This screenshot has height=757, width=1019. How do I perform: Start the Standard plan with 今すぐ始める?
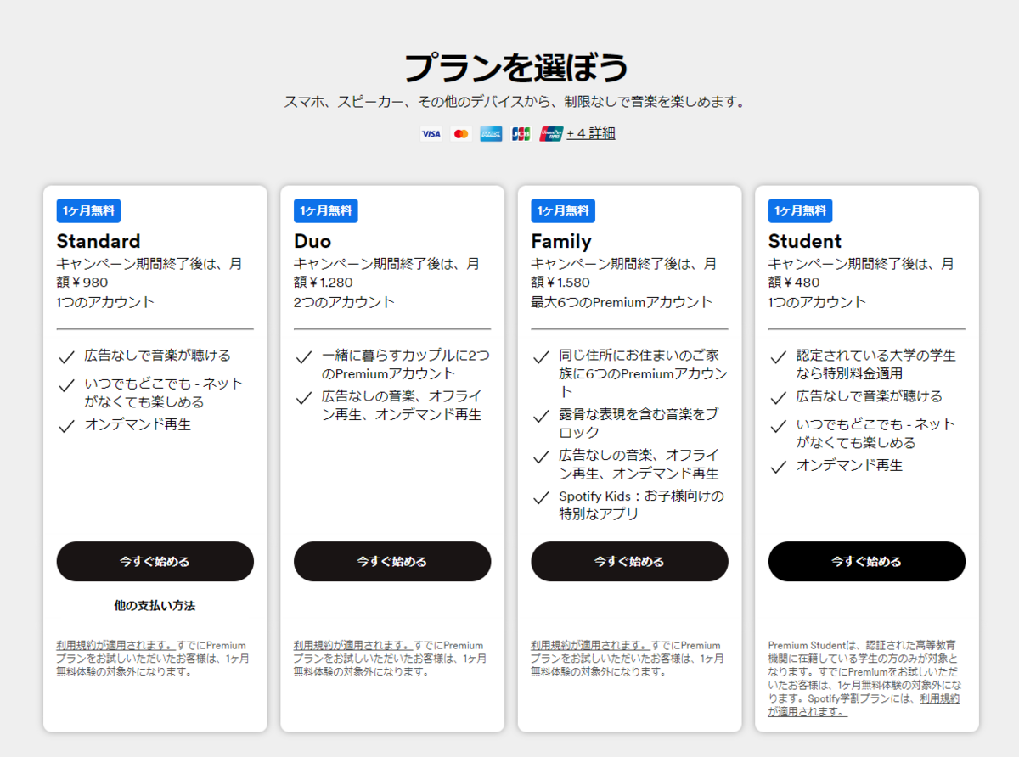[155, 562]
